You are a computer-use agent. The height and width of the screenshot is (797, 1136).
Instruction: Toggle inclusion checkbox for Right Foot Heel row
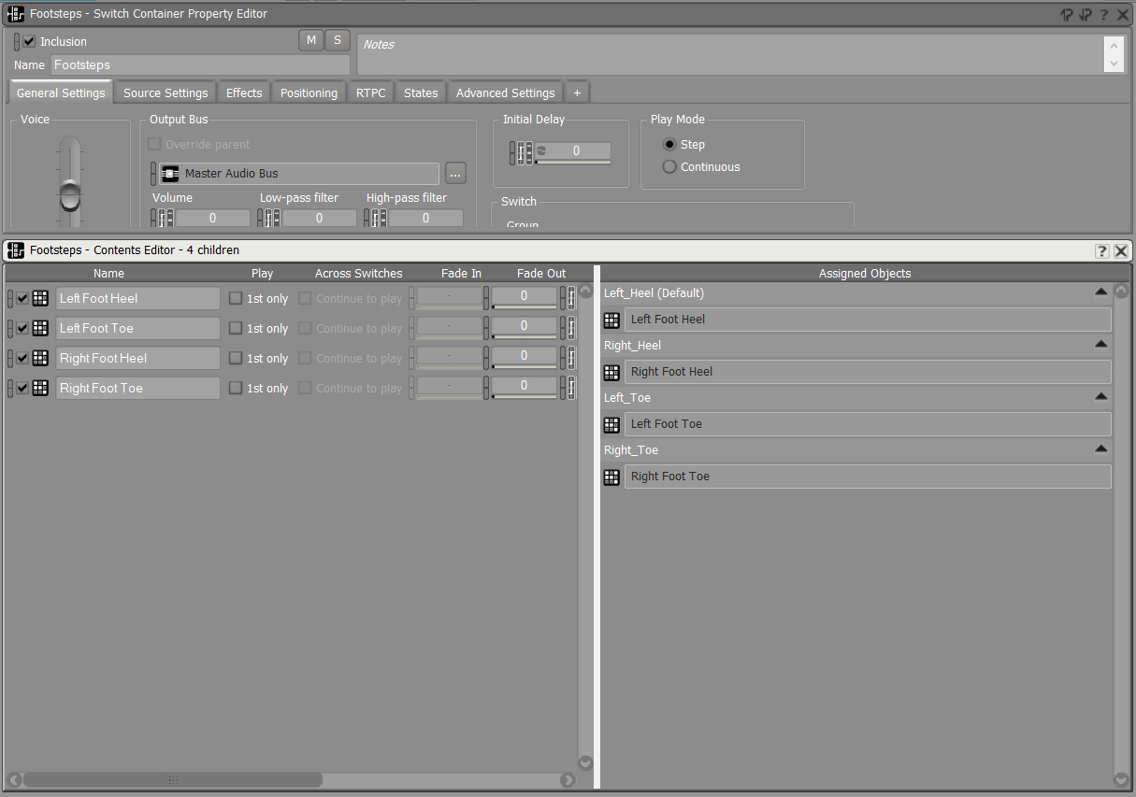[22, 359]
